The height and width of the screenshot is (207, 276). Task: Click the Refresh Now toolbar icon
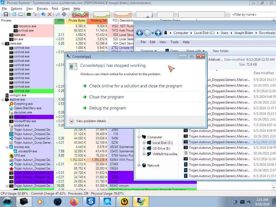(14, 14)
